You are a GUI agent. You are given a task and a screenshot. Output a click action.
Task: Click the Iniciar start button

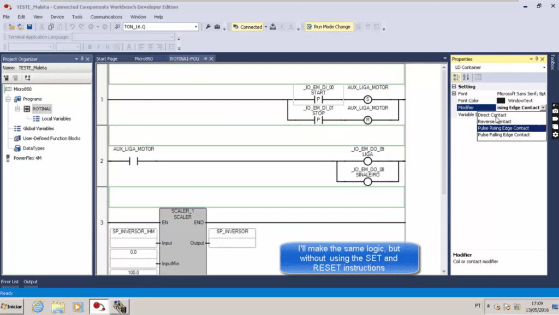[12, 306]
